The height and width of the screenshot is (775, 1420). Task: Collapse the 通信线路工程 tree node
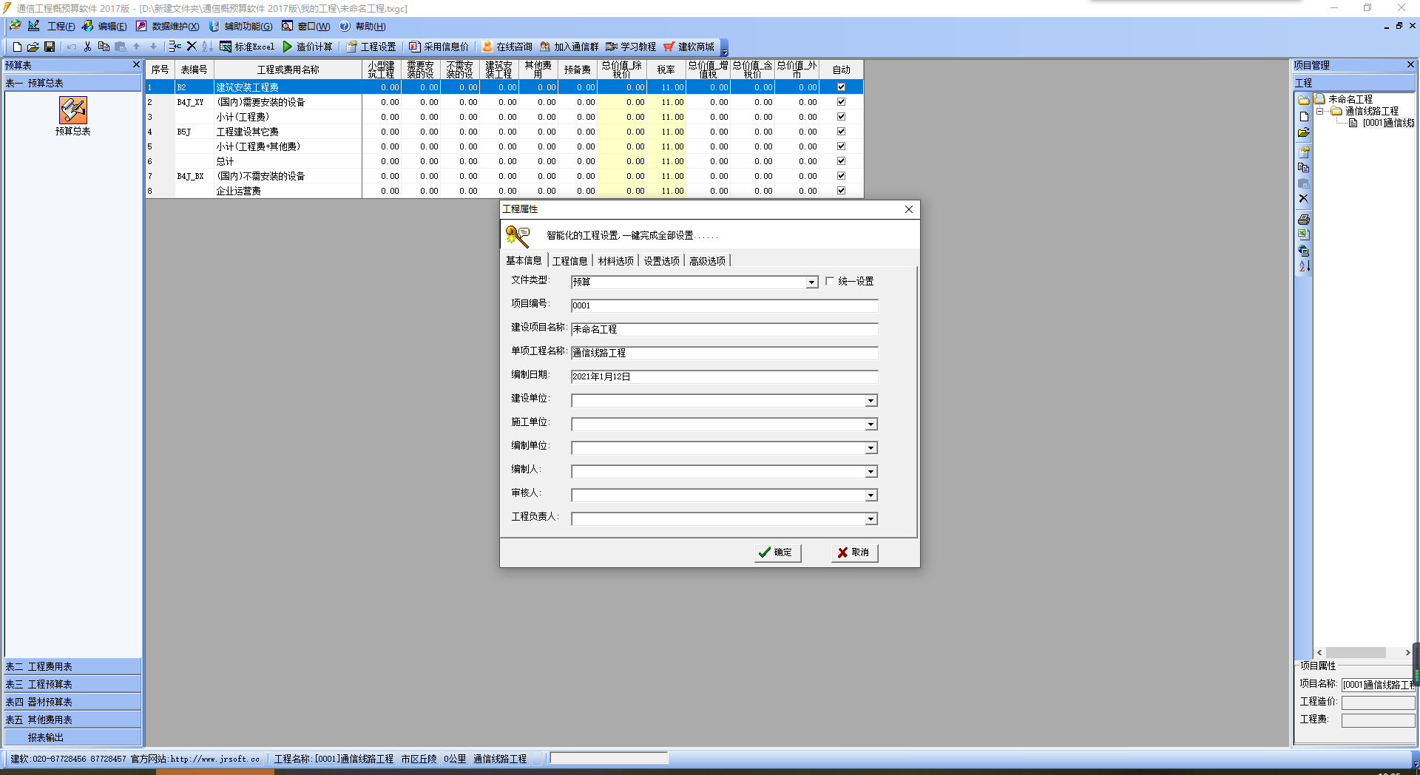coord(1319,111)
